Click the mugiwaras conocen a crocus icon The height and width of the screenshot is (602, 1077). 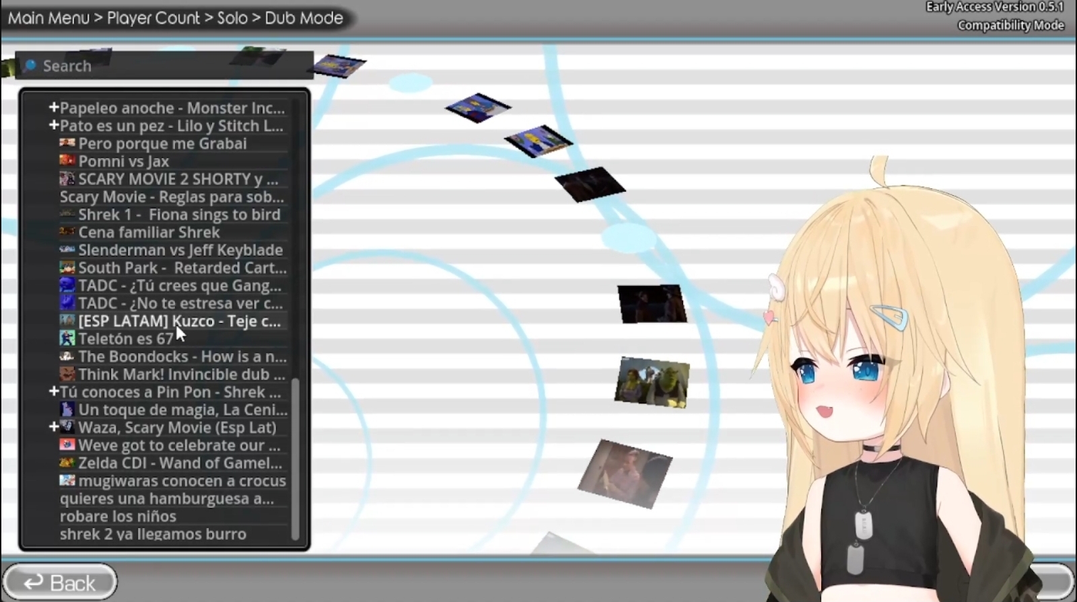coord(67,480)
